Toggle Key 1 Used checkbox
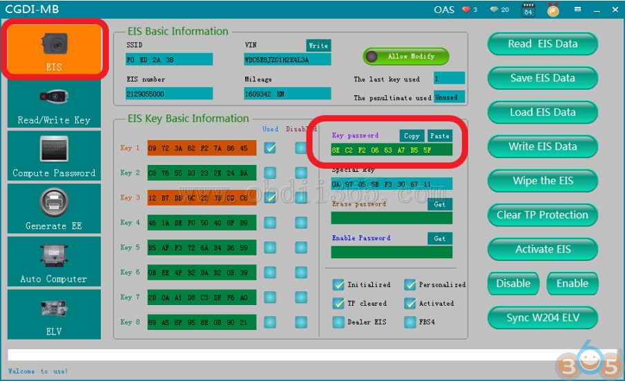625x381 pixels. (x=270, y=148)
